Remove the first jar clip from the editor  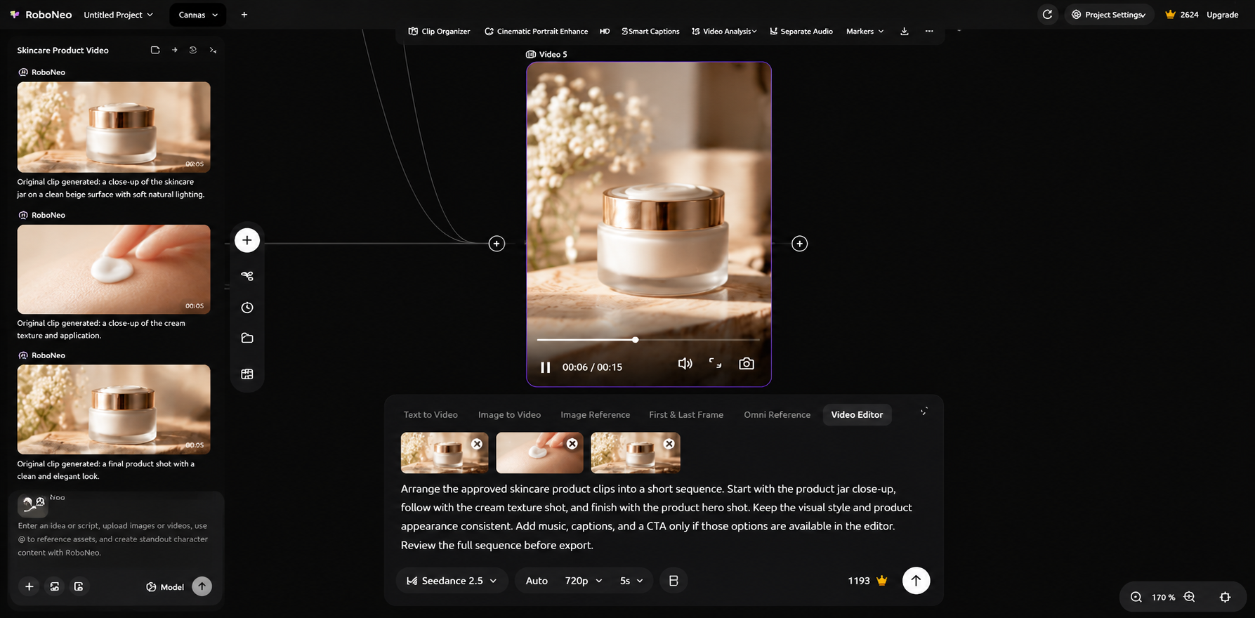[477, 444]
